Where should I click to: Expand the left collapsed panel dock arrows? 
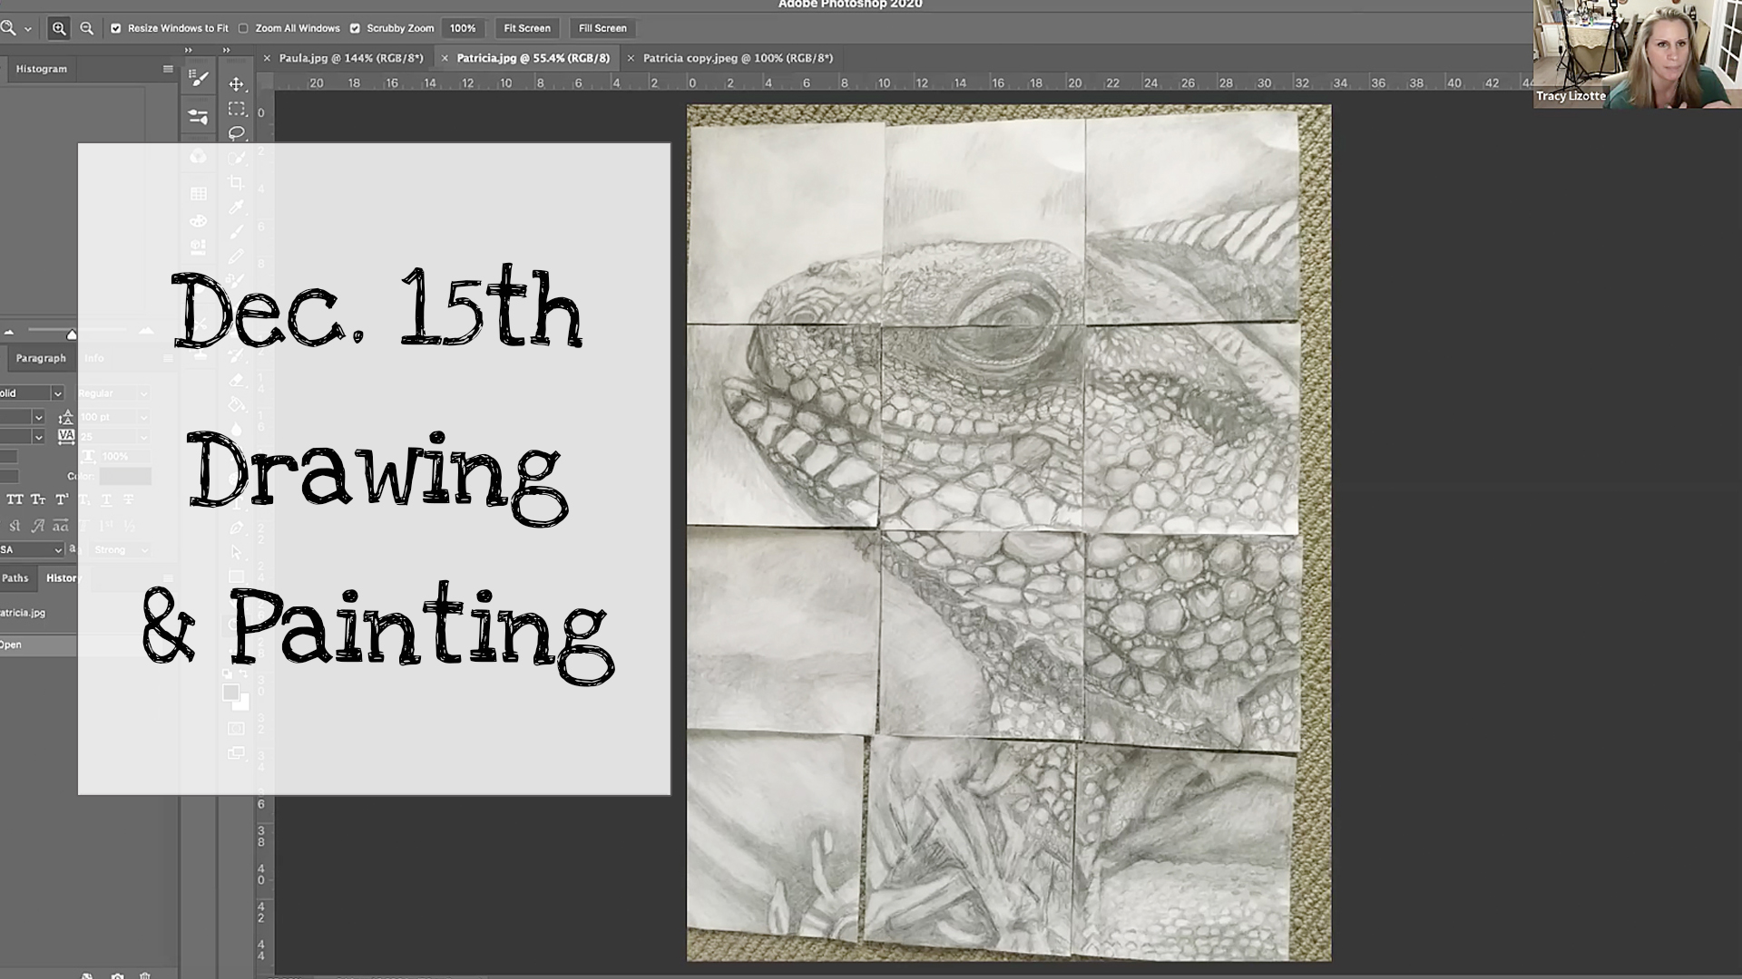pyautogui.click(x=189, y=50)
